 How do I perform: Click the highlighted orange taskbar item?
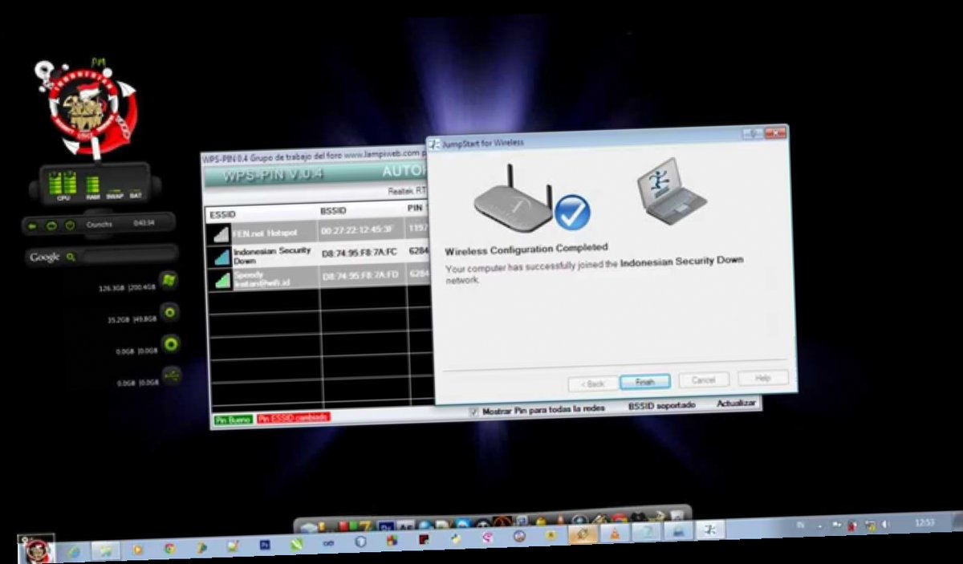click(583, 534)
